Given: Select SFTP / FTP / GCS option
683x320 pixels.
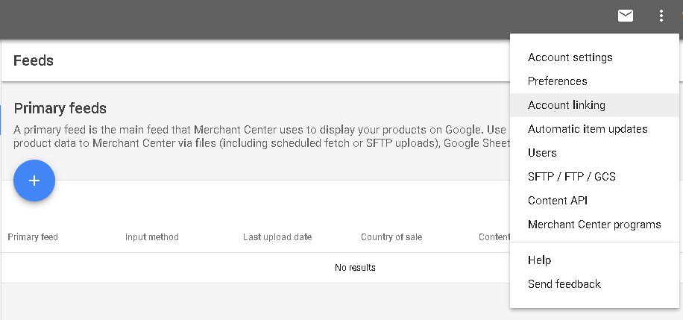Looking at the screenshot, I should point(594,177).
